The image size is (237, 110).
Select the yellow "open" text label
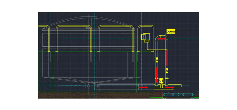[171, 31]
